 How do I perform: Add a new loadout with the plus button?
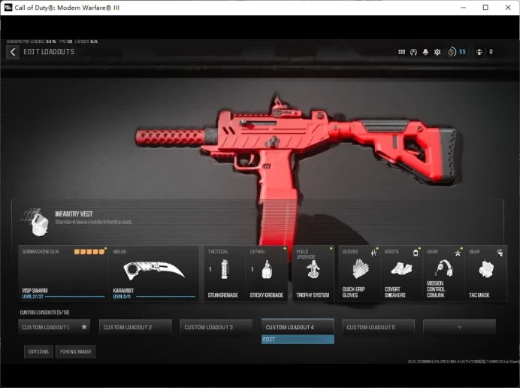(459, 327)
